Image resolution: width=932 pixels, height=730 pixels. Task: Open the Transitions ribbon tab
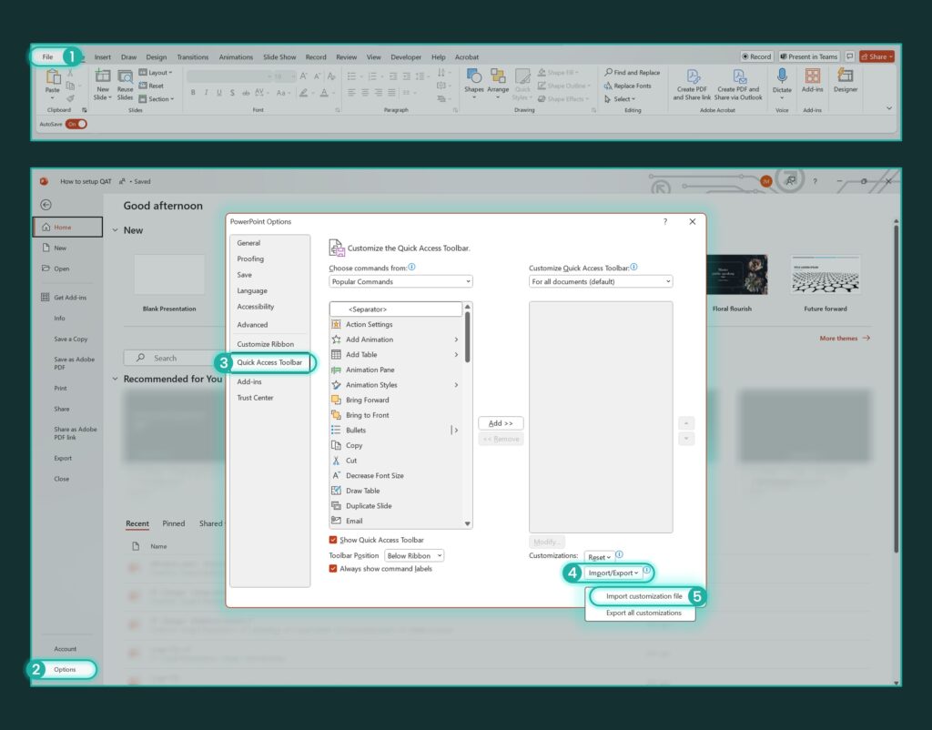193,57
